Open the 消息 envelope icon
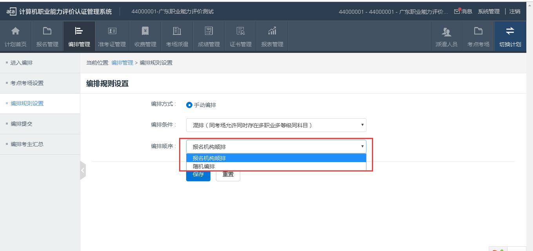This screenshot has height=251, width=533. point(457,11)
